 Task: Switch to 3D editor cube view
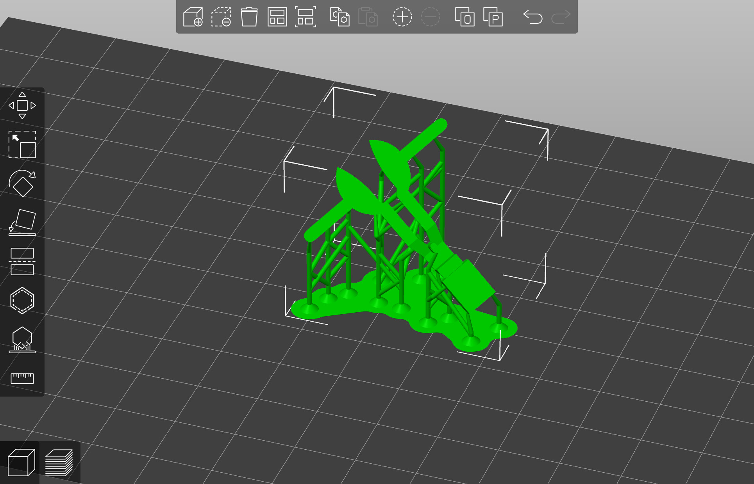click(x=21, y=463)
